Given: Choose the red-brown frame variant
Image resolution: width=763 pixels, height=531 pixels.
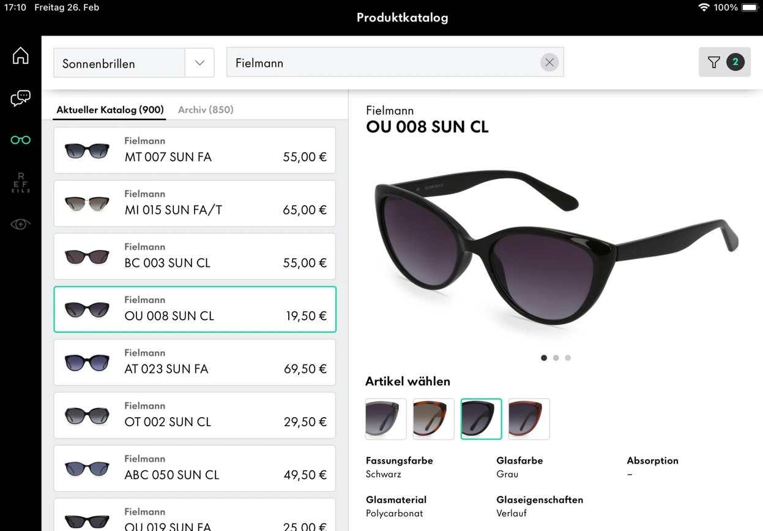Looking at the screenshot, I should pos(529,419).
